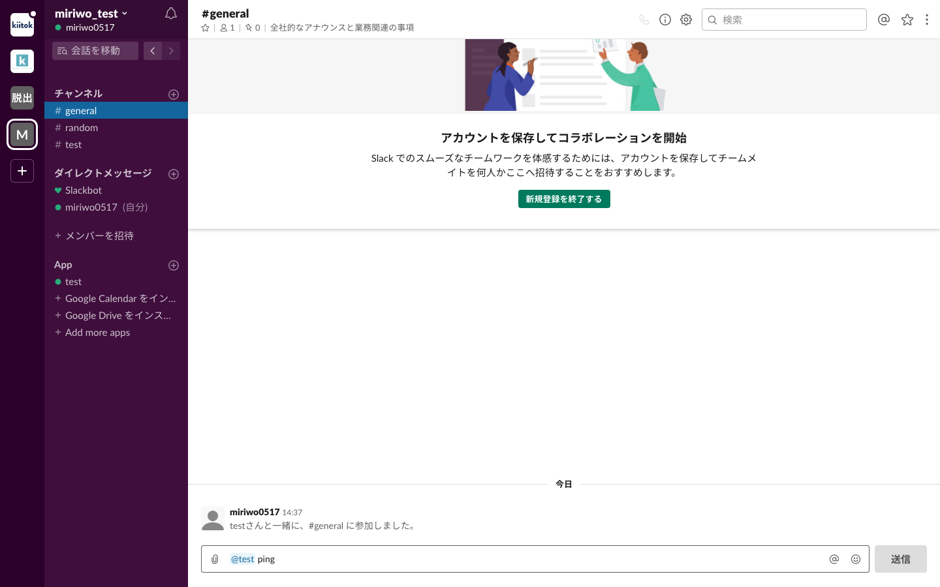The width and height of the screenshot is (940, 587).
Task: Start a call with the phone icon
Action: coord(644,20)
